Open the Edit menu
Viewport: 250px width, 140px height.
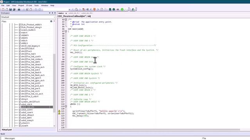(x=8, y=5)
